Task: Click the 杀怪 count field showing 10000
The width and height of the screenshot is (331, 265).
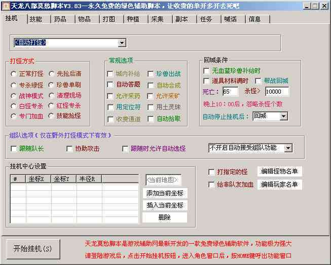Action: [x=277, y=92]
